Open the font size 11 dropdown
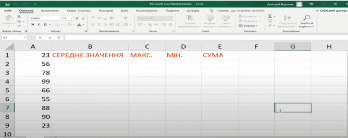 pyautogui.click(x=71, y=18)
